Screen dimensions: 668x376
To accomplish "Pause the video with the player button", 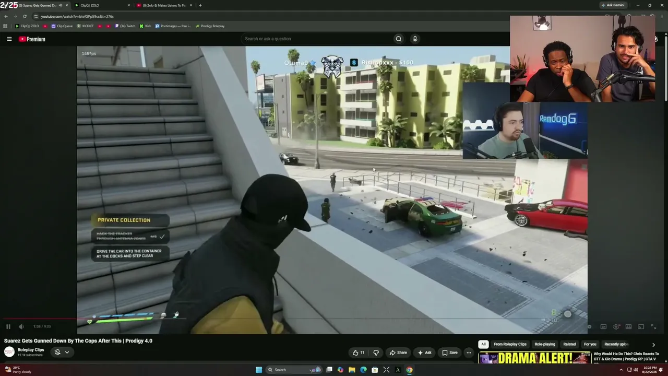I will point(8,326).
